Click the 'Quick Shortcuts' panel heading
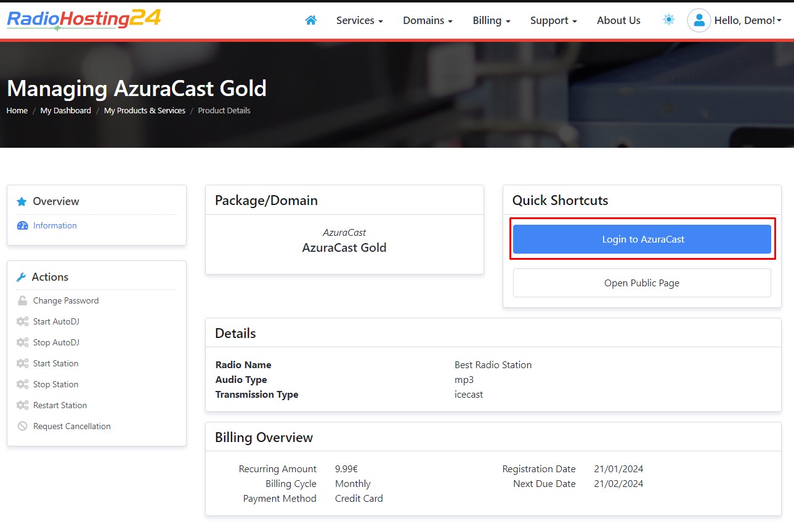794x527 pixels. coord(561,200)
